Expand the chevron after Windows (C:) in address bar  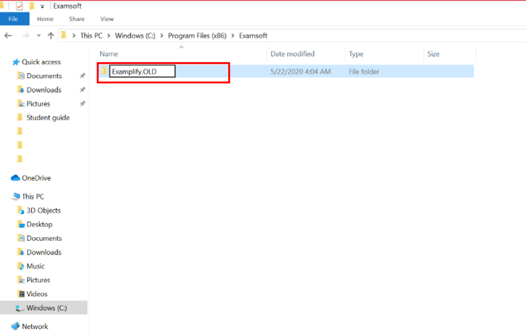click(162, 35)
